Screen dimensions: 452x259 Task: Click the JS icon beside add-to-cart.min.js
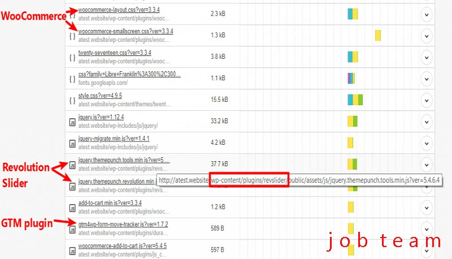tap(72, 207)
